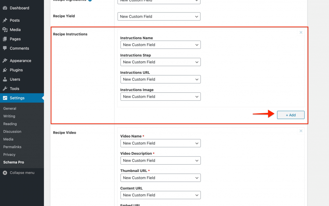Open the Tools icon in the sidebar

coord(5,88)
